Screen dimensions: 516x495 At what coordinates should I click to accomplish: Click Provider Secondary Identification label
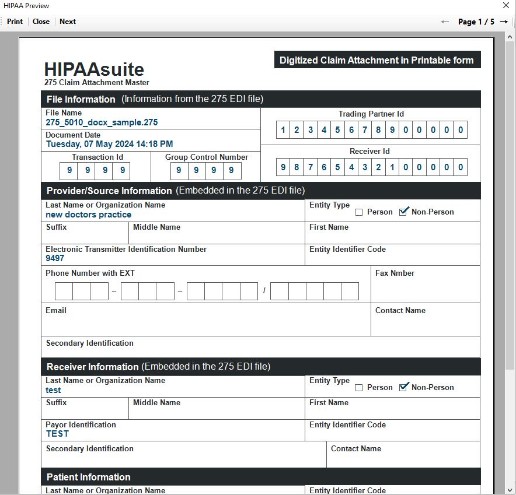pos(90,343)
